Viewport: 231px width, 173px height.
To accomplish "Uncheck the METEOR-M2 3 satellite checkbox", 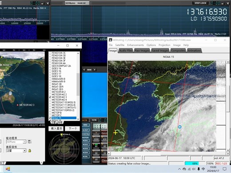I will coord(50,97).
